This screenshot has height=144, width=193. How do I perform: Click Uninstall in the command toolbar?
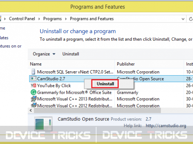tap(71, 54)
